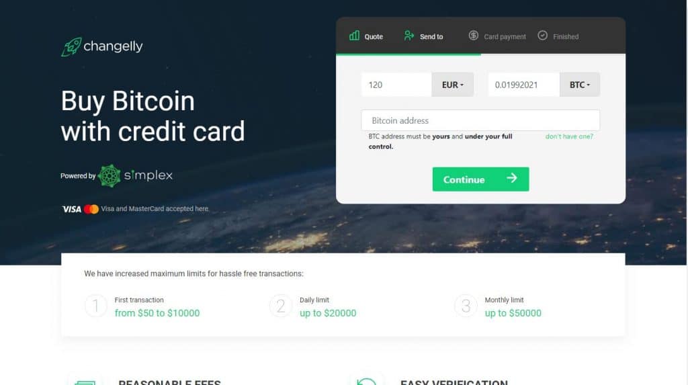The image size is (688, 385).
Task: Click the Finished checkmark circle icon
Action: (542, 36)
